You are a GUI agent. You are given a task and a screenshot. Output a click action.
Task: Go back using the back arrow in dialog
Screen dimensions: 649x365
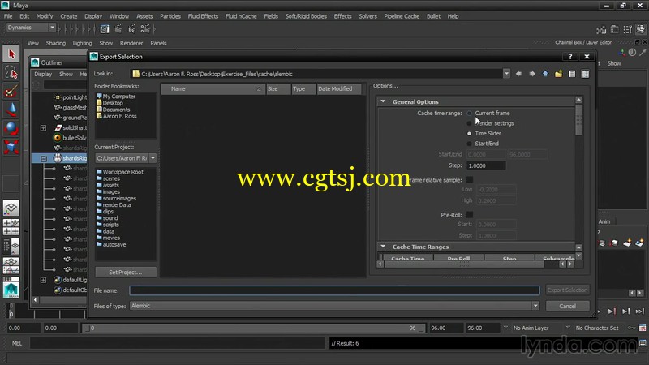518,74
